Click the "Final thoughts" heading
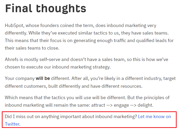This screenshot has height=130, width=186. pos(46,9)
